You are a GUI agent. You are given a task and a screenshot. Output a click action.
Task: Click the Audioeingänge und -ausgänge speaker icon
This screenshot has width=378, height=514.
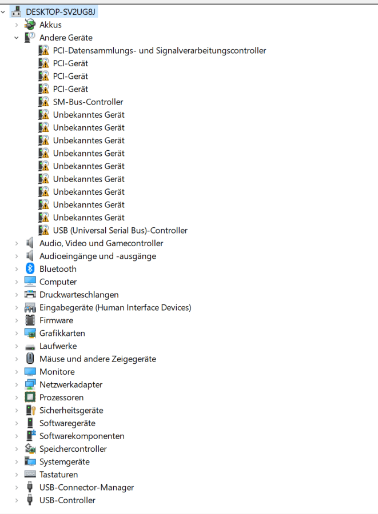(30, 256)
